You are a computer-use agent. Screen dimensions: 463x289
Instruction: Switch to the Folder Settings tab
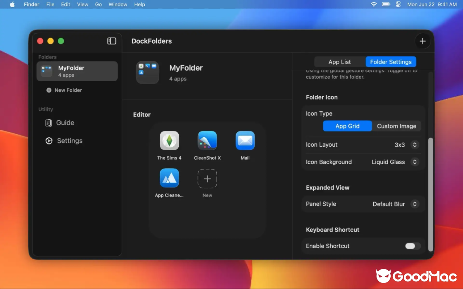pyautogui.click(x=391, y=62)
